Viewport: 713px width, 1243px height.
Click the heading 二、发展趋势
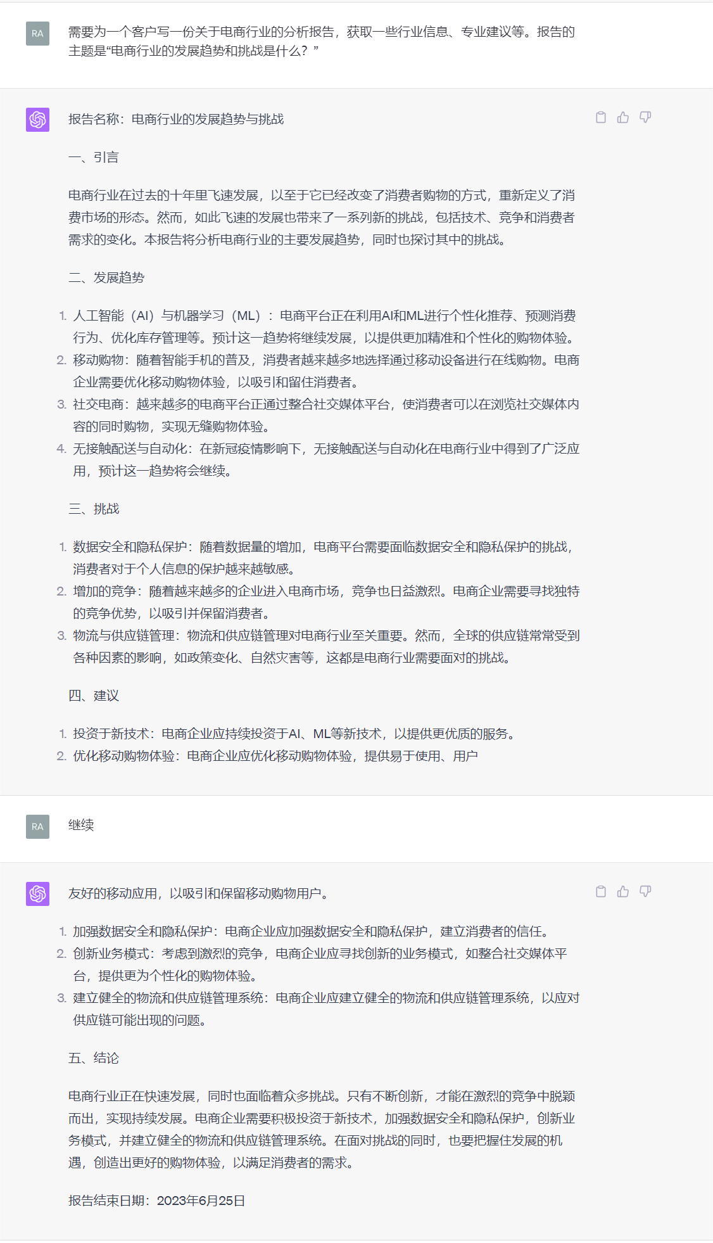click(106, 277)
